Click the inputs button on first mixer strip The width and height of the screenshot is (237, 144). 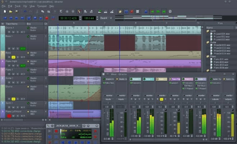[x=108, y=99]
